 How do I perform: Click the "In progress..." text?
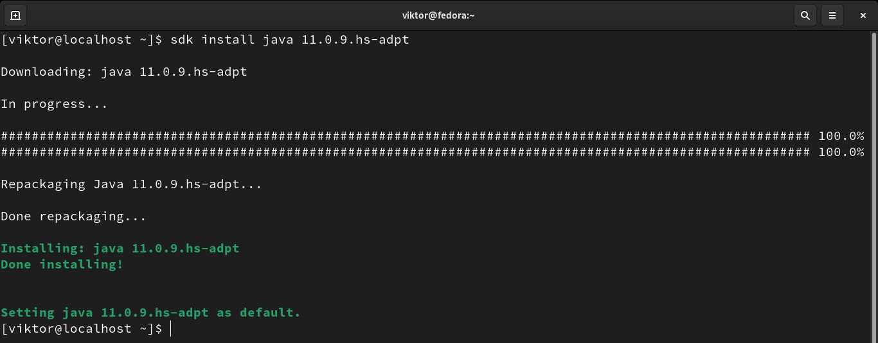click(x=54, y=104)
